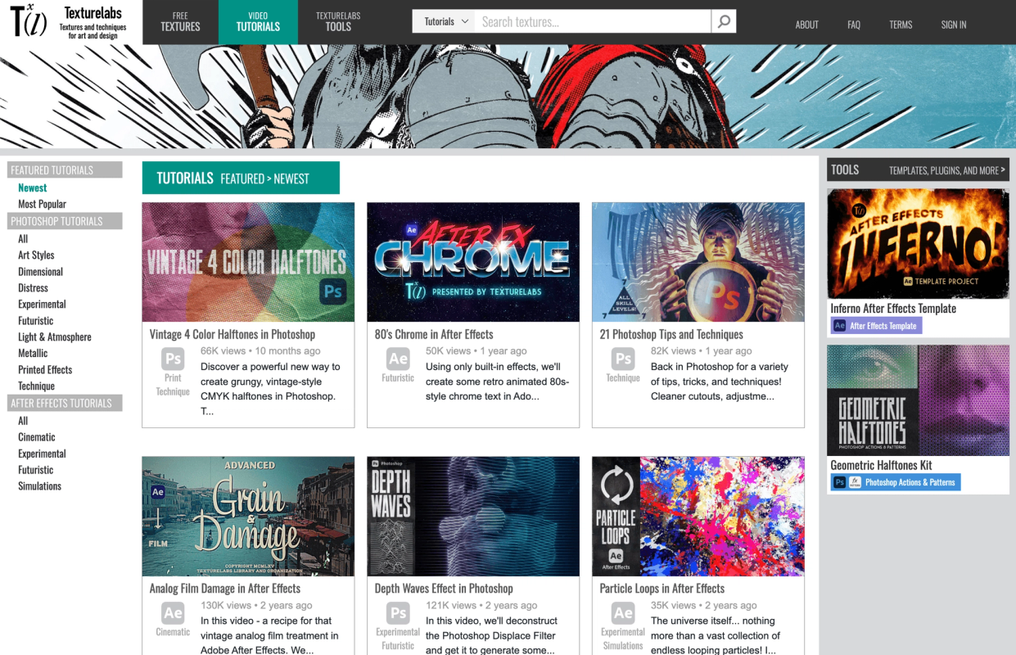Click Ae icon under Analog Film Damage
The height and width of the screenshot is (655, 1016).
pos(173,613)
